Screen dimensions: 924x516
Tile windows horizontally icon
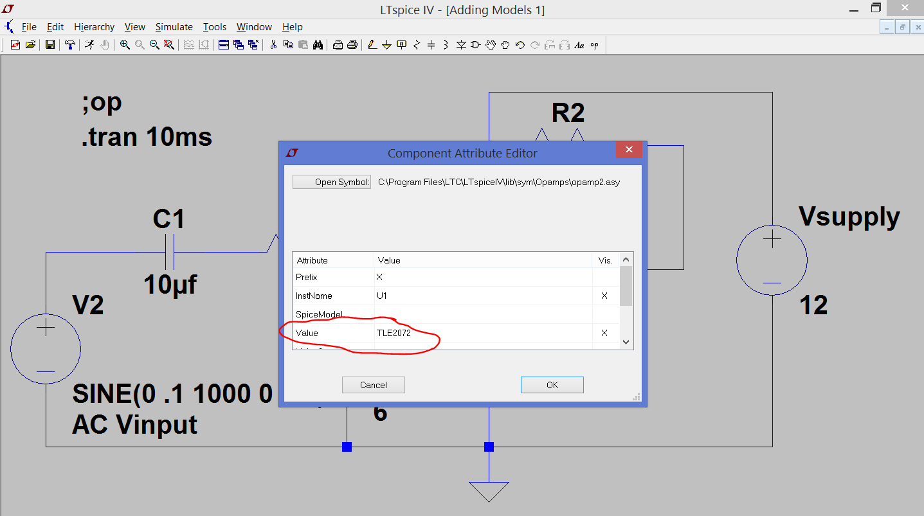tap(224, 45)
